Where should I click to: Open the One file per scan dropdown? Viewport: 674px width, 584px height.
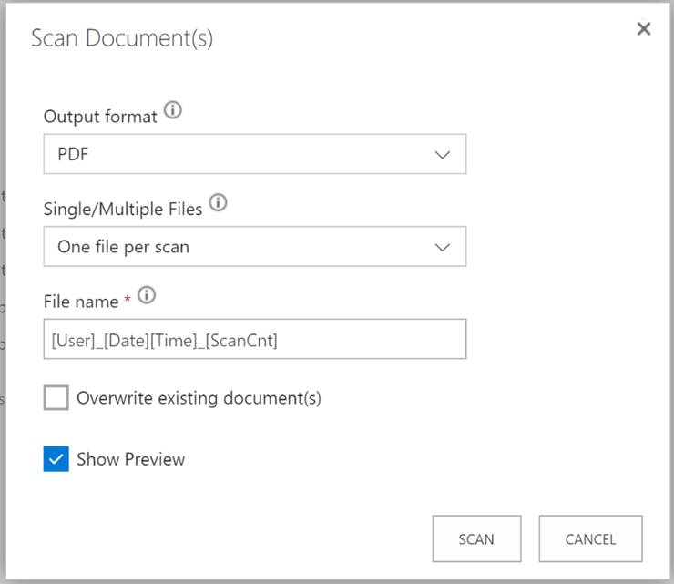[255, 246]
